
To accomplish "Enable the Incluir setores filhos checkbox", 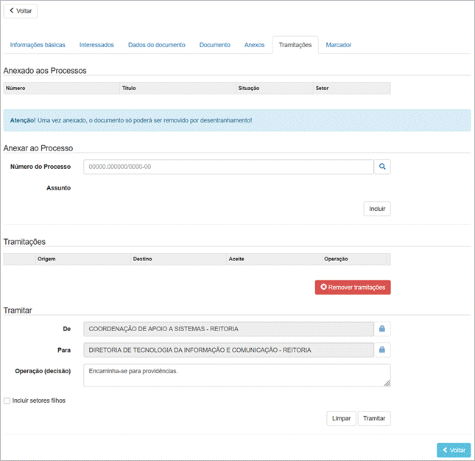I will [x=7, y=401].
